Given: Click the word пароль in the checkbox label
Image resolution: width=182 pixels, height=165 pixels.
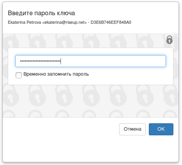Looking at the screenshot, I should [x=81, y=75].
